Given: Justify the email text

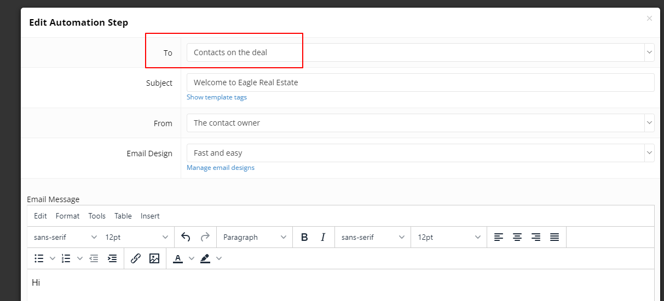Looking at the screenshot, I should point(555,237).
